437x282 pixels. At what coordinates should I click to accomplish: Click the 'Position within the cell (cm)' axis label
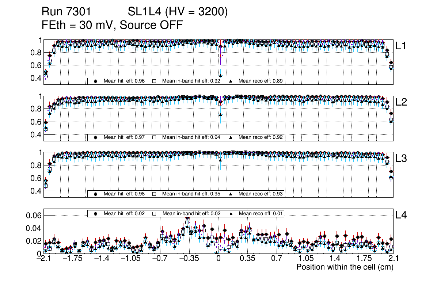345,267
